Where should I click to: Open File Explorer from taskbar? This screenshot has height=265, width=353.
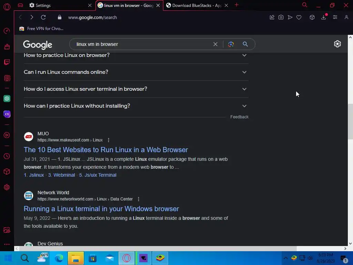coord(76,258)
